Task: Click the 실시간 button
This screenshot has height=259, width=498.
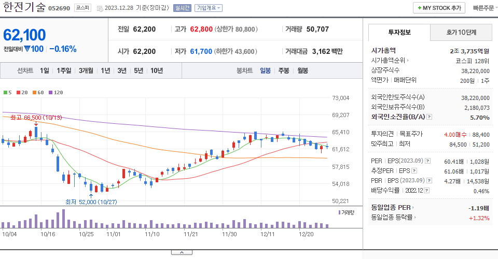Action: (182, 8)
